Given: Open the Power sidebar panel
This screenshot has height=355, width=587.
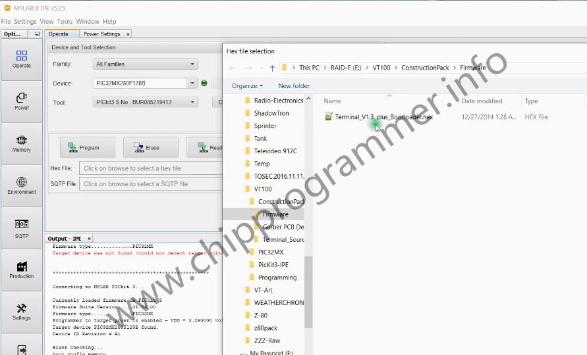Looking at the screenshot, I should pos(22,102).
